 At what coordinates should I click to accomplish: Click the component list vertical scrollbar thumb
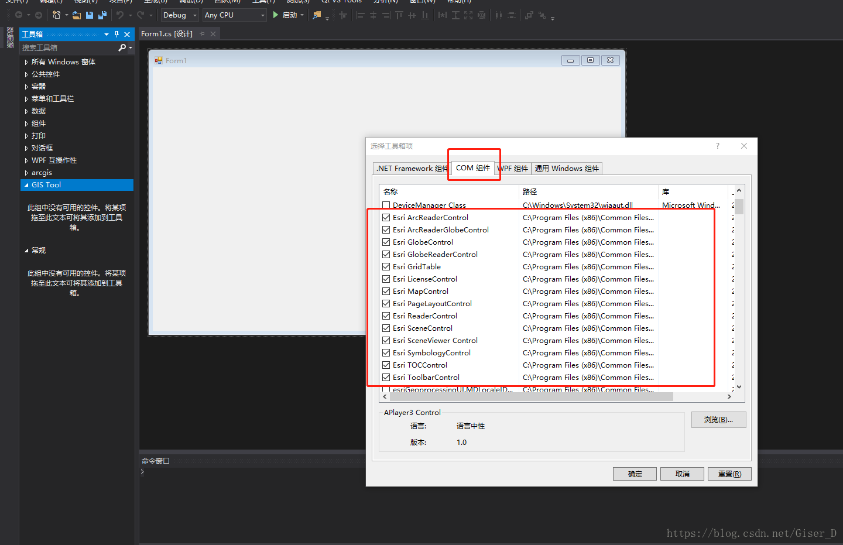(739, 206)
